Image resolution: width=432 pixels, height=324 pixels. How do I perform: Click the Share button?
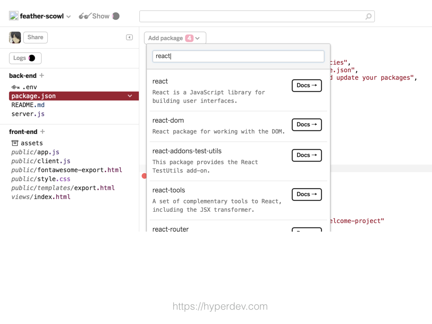35,38
